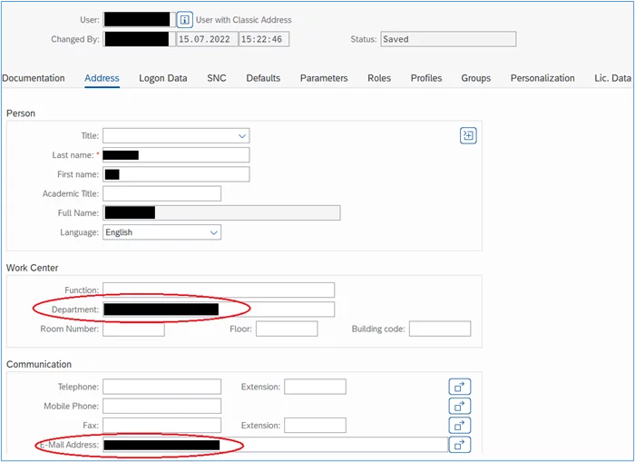Open the Lic. Data tab
The image size is (635, 462).
click(612, 78)
